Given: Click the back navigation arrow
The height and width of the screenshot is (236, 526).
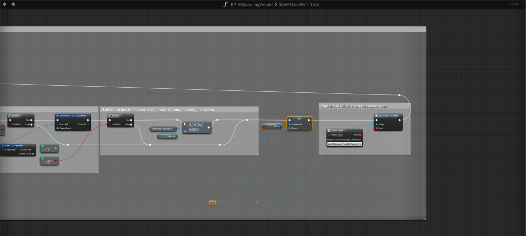Looking at the screenshot, I should [x=5, y=4].
